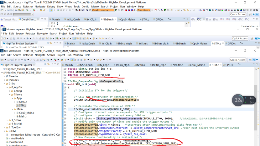Select Main.h in Project Explorer tree
260x146 pixels.
coord(23,117)
